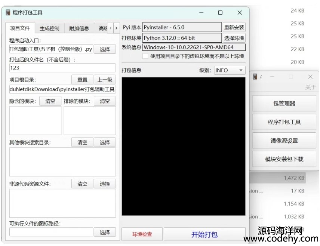Image resolution: width=320 pixels, height=246 pixels.
Task: Clear excluded modules with 清空 button
Action: [105, 101]
